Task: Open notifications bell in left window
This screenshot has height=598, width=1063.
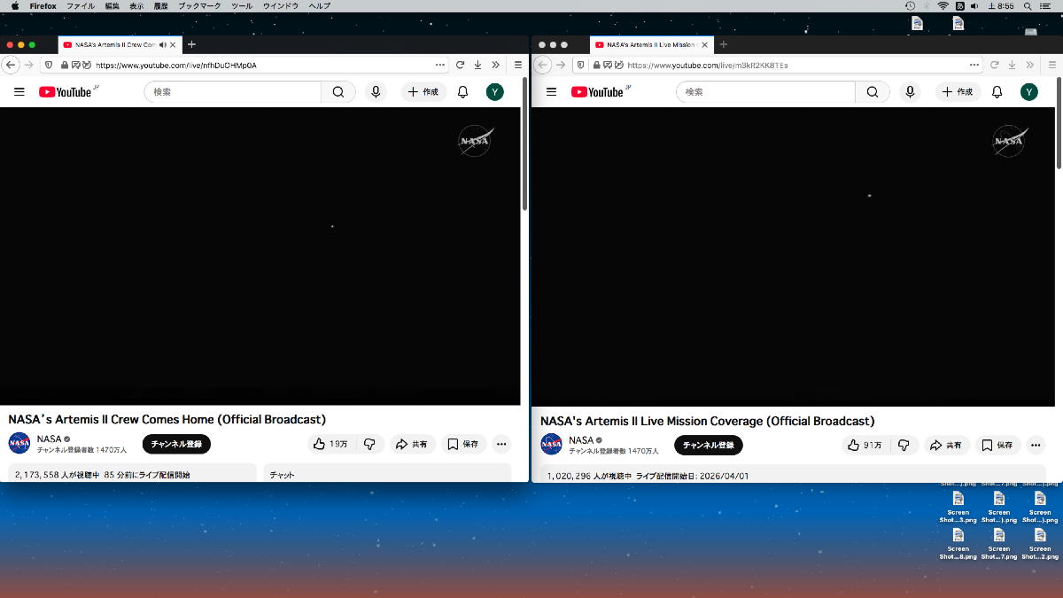Action: [462, 92]
